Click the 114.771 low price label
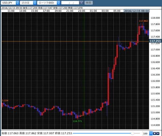 pyautogui.click(x=77, y=121)
